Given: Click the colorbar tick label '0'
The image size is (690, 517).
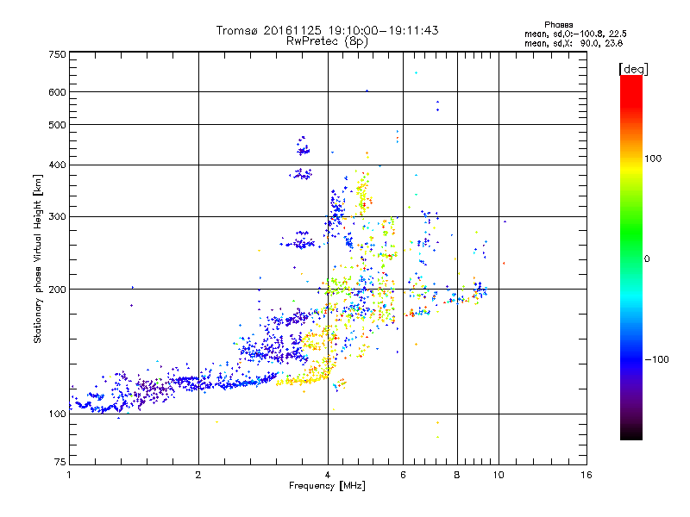Looking at the screenshot, I should [647, 259].
